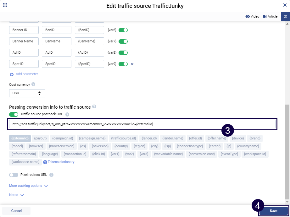Expand the Notes section
Image resolution: width=290 pixels, height=217 pixels.
coord(16,195)
